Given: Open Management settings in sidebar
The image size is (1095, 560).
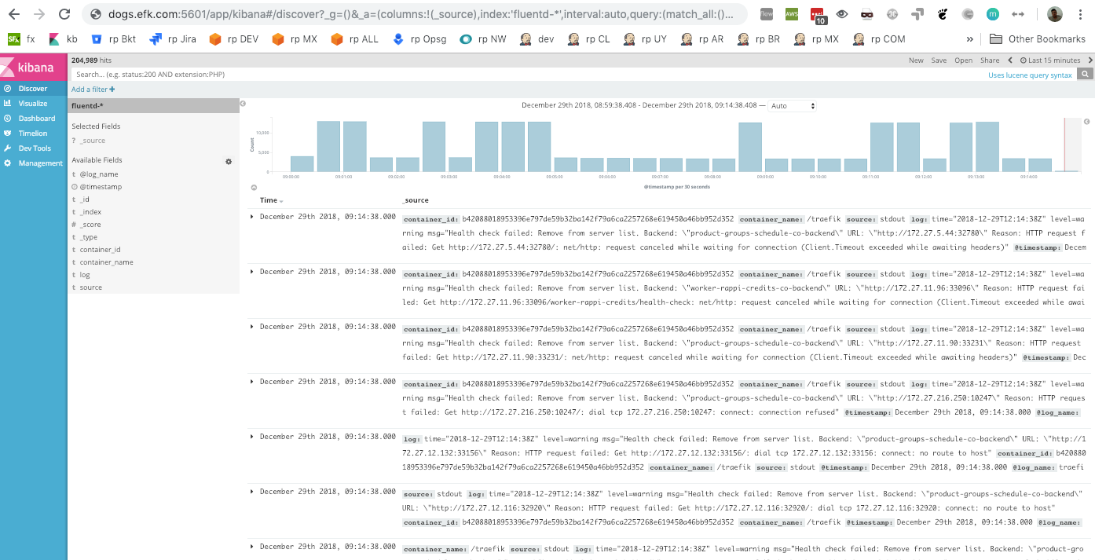Looking at the screenshot, I should [x=33, y=163].
